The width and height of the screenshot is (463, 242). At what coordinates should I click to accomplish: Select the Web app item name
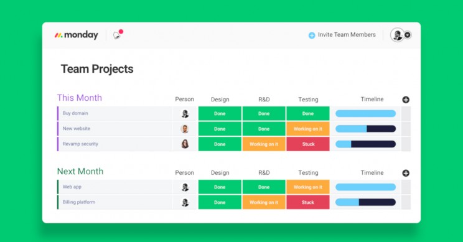pos(72,187)
